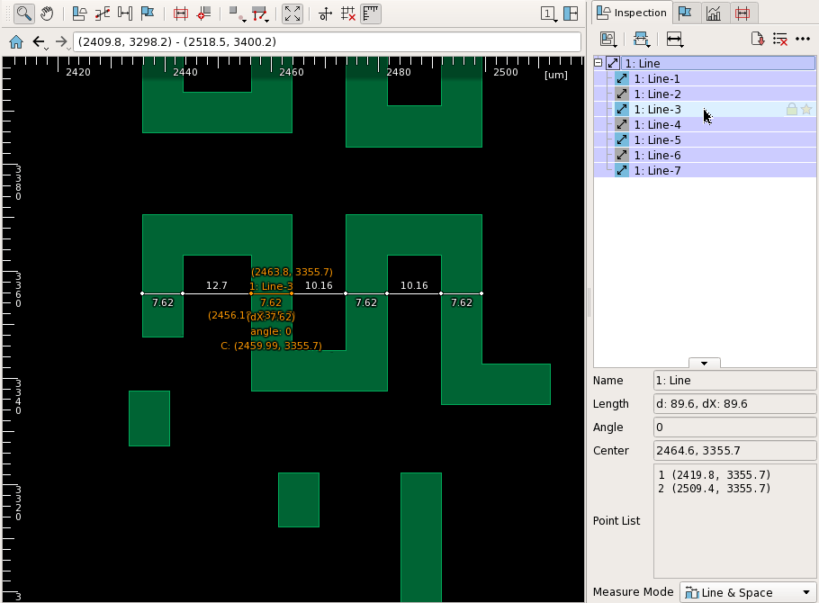Switch to the Inspection tab
Viewport: 819px width, 603px height.
(x=632, y=13)
